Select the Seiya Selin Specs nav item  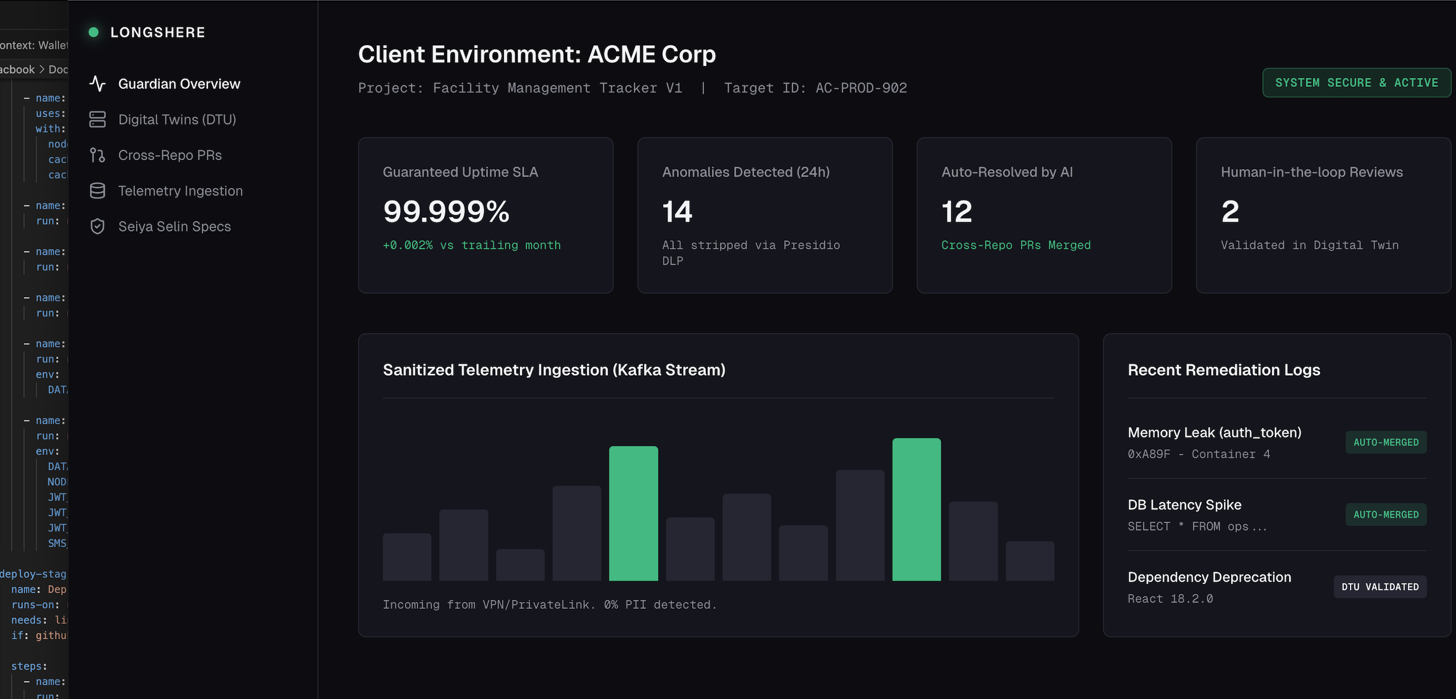pyautogui.click(x=174, y=226)
